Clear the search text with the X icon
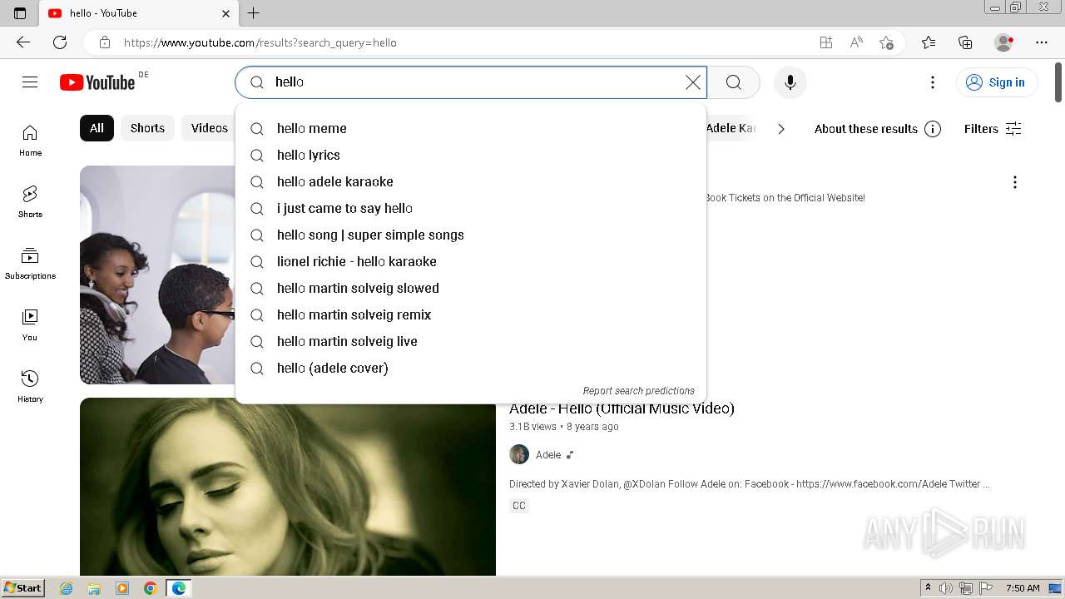The width and height of the screenshot is (1065, 599). [692, 82]
